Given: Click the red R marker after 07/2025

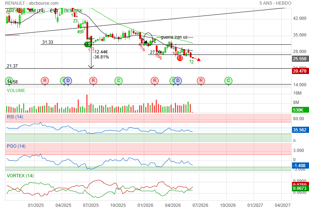Looking at the screenshot, I should [x=93, y=80].
